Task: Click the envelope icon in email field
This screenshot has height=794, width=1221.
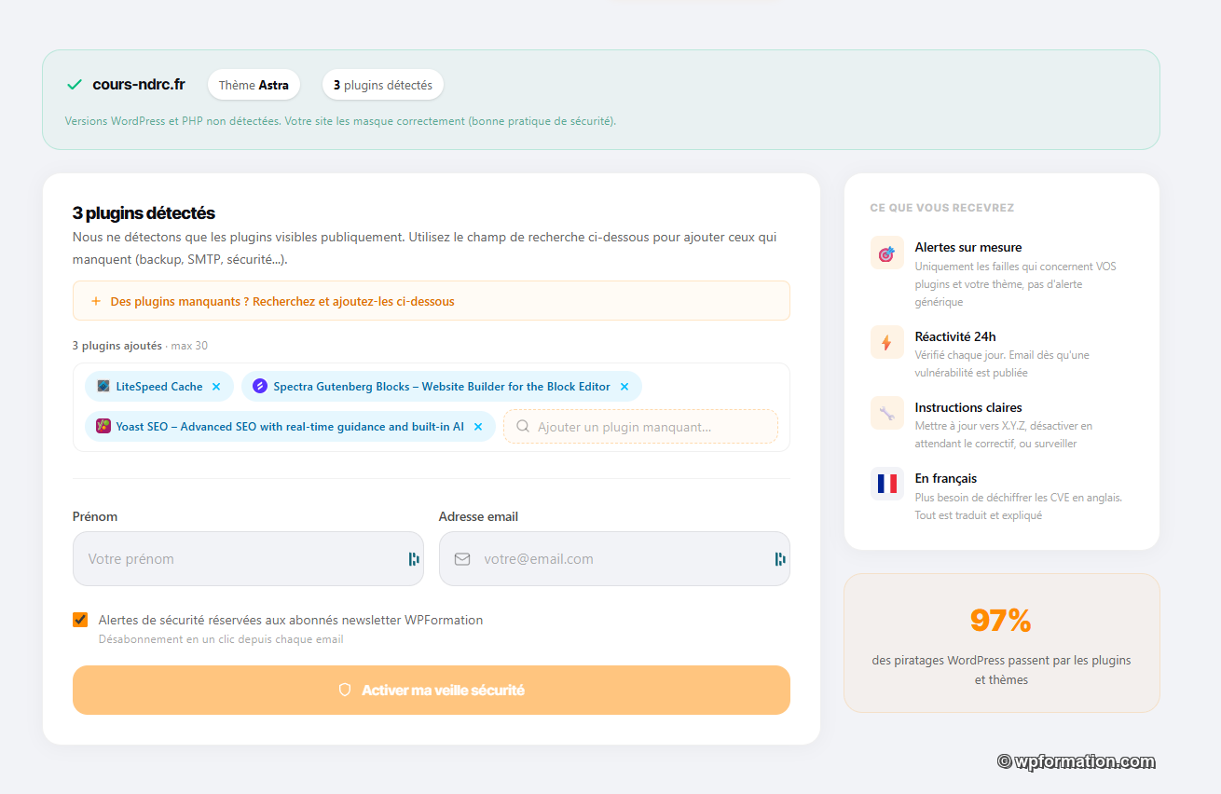Action: pyautogui.click(x=462, y=559)
